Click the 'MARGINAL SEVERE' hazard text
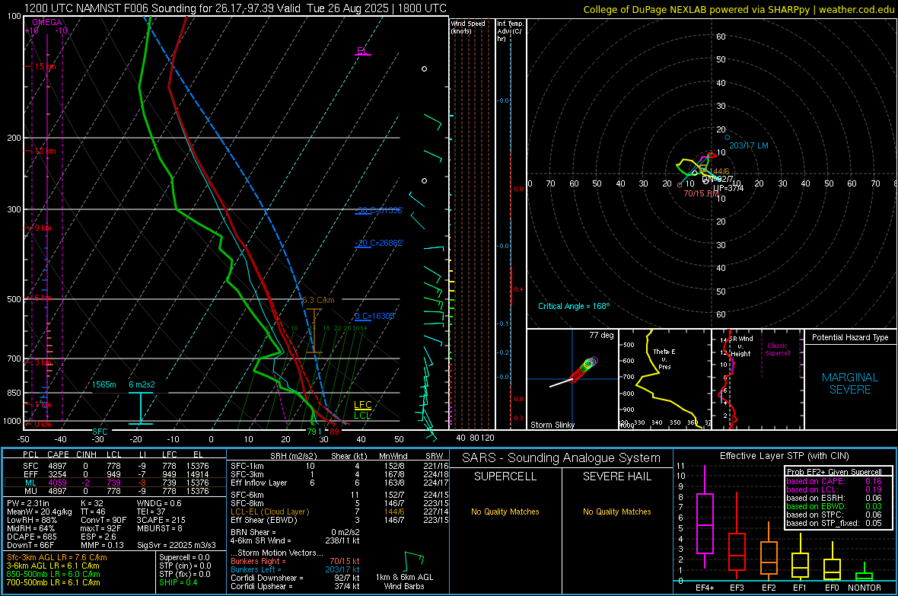 [x=850, y=384]
